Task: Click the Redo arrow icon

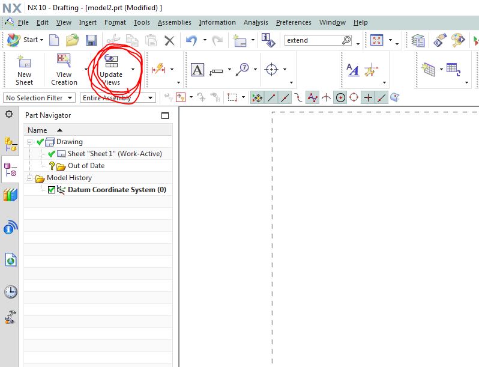Action: (217, 40)
